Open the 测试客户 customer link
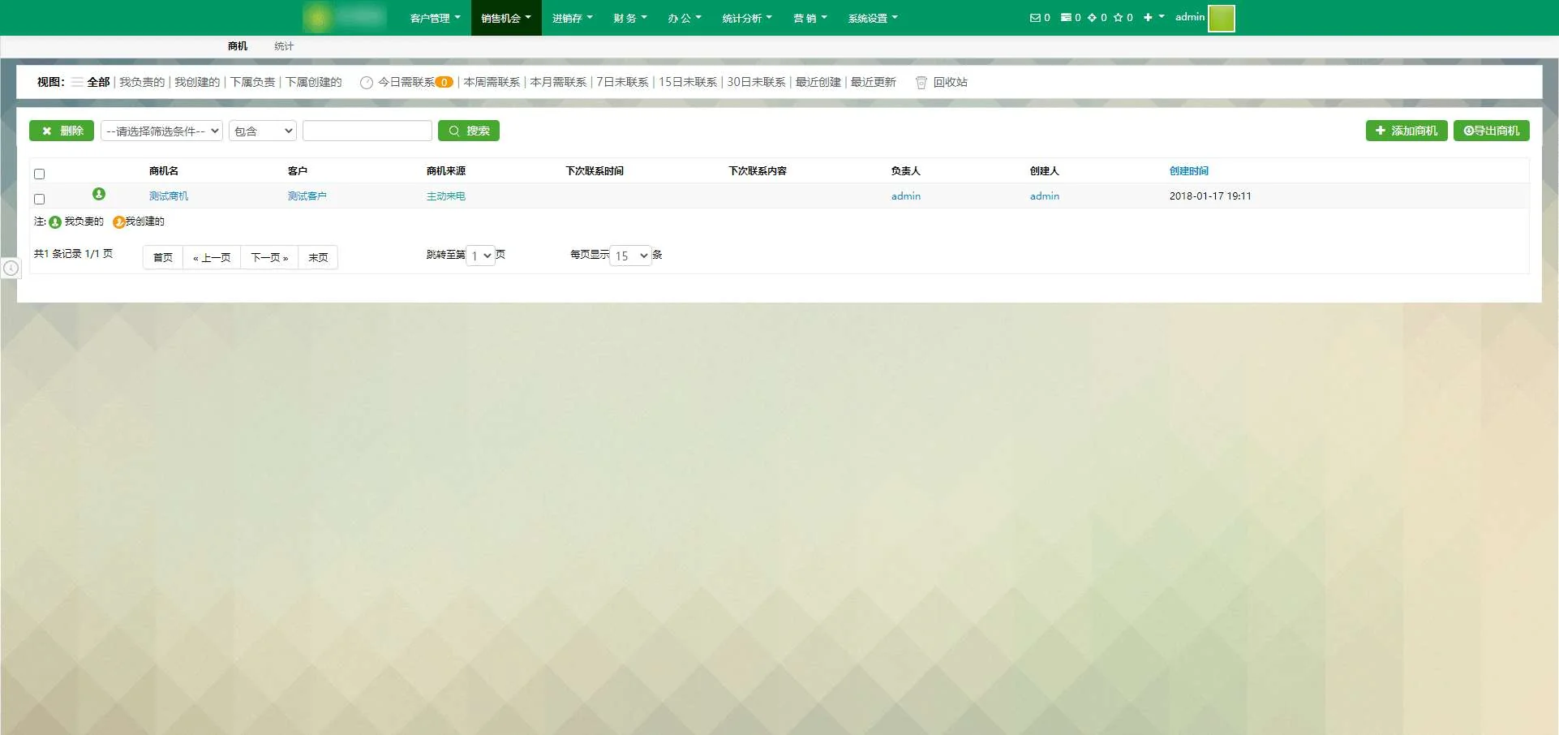This screenshot has height=735, width=1559. click(x=307, y=196)
